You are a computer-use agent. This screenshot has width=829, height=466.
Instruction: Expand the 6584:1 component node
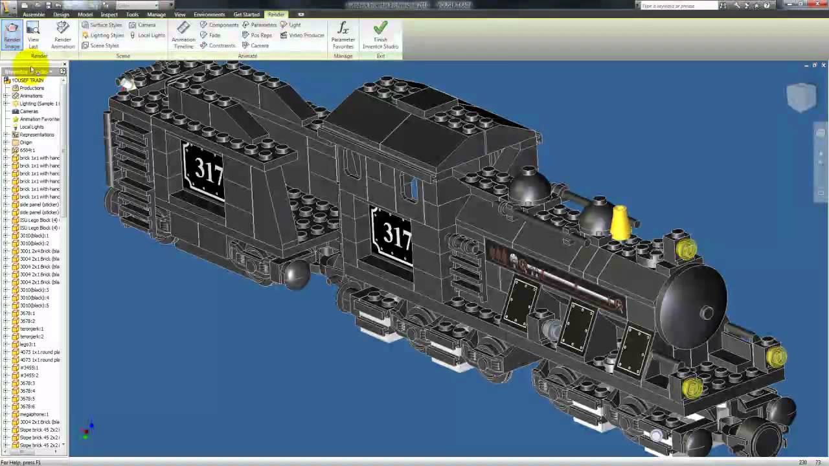click(x=6, y=150)
